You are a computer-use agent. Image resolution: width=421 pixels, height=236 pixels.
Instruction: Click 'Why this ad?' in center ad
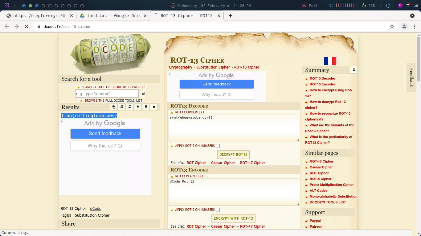(217, 94)
